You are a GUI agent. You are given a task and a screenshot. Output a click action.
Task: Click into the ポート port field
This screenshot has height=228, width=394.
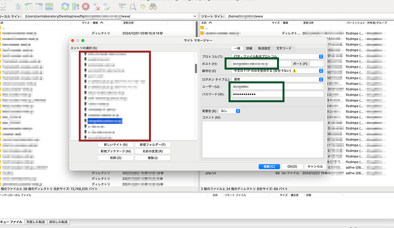point(317,64)
